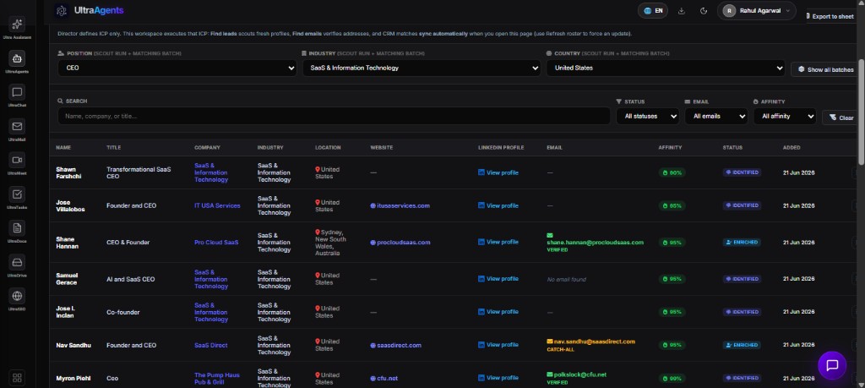Click the Transformational SaaS CEO title
Viewport: 865px width, 388px height.
point(139,172)
